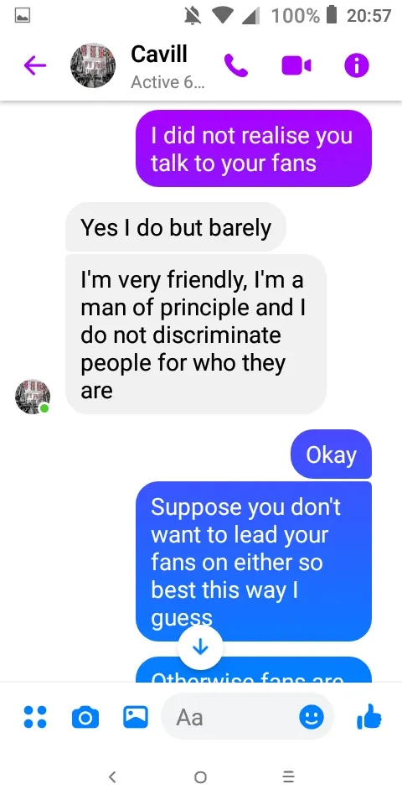Tap the small avatar beside received message
402x805 pixels.
tap(33, 397)
